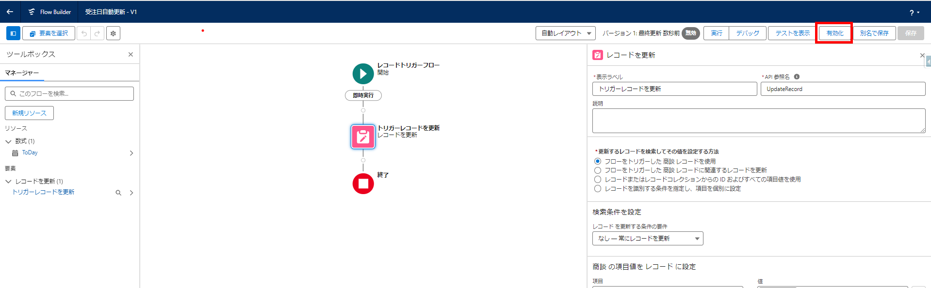Viewport: 931px width, 288px height.
Task: Click the 即時実行 path label
Action: point(363,96)
